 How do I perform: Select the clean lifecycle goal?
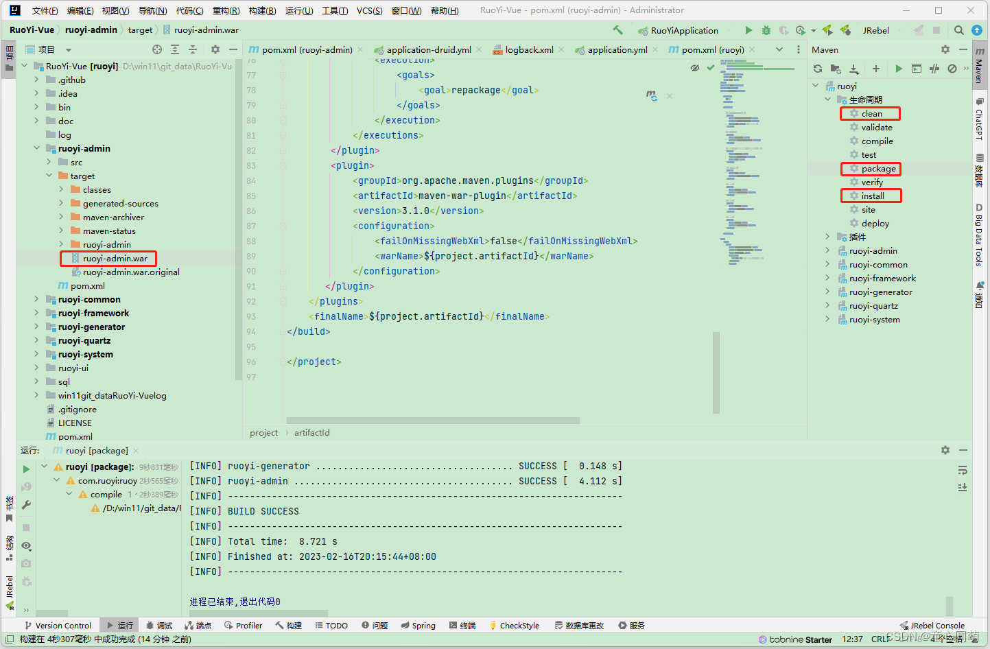[x=871, y=113]
